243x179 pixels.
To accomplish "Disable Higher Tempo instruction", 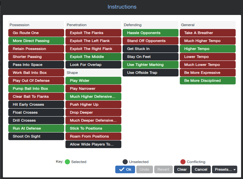I will 208,49.
